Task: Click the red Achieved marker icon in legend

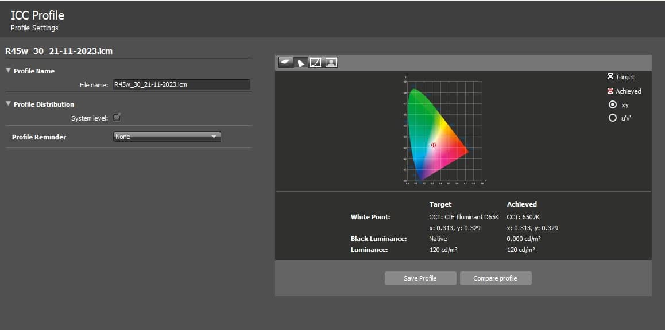Action: [x=610, y=91]
